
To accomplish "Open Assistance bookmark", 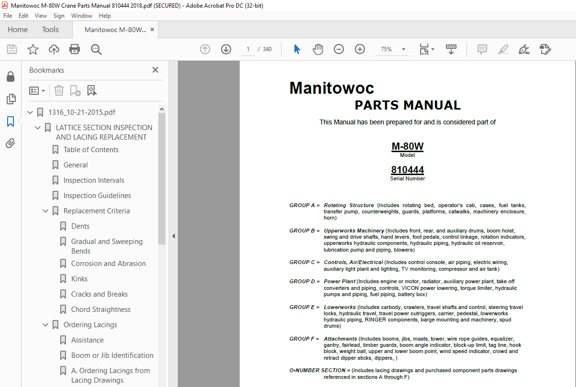I will pos(87,340).
